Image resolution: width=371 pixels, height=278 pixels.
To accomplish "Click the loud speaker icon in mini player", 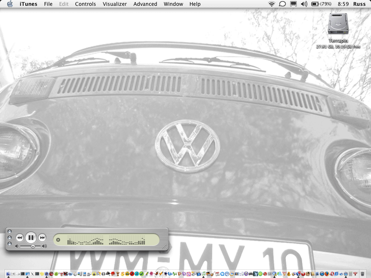I will (44, 246).
